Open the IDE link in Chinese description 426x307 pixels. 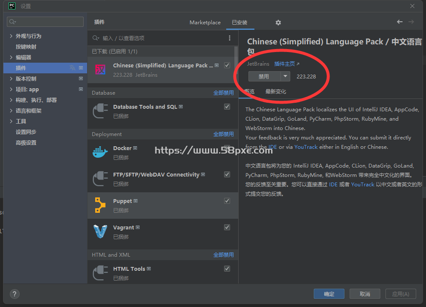pos(333,184)
